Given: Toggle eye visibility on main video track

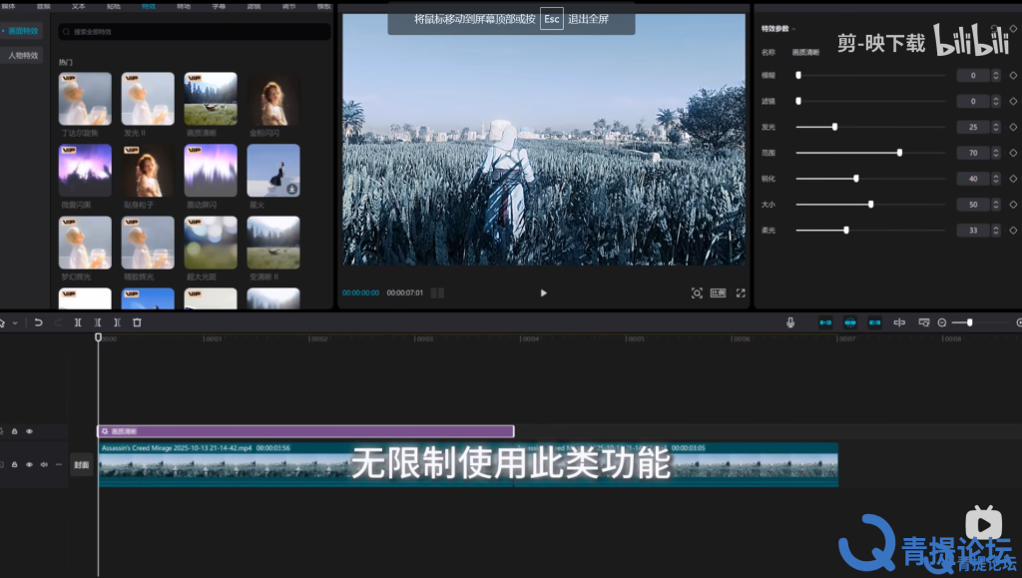Looking at the screenshot, I should [x=29, y=464].
